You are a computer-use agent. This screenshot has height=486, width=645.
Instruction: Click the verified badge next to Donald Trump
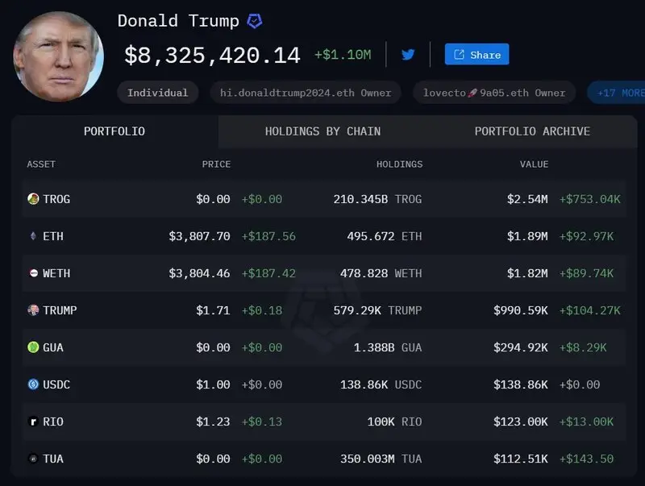tap(255, 21)
